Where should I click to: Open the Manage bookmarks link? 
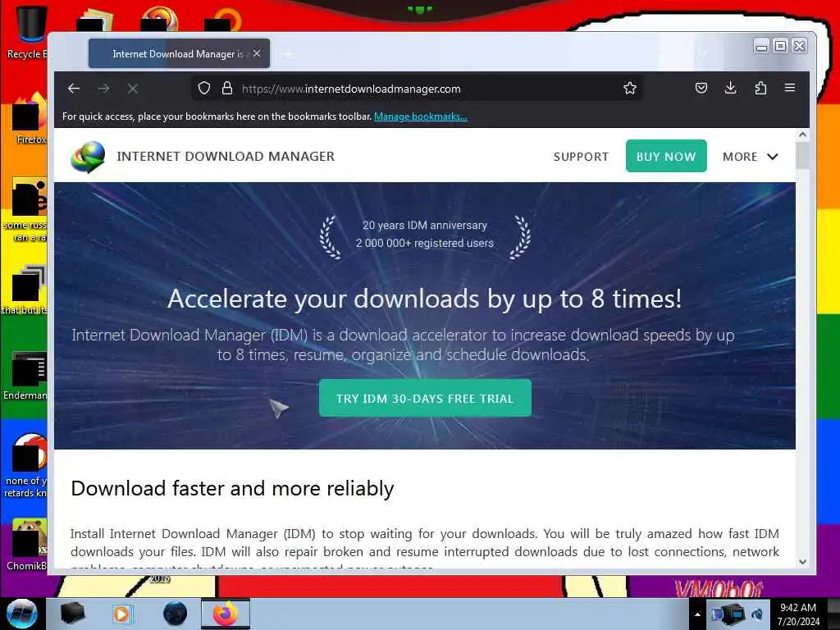pyautogui.click(x=421, y=116)
